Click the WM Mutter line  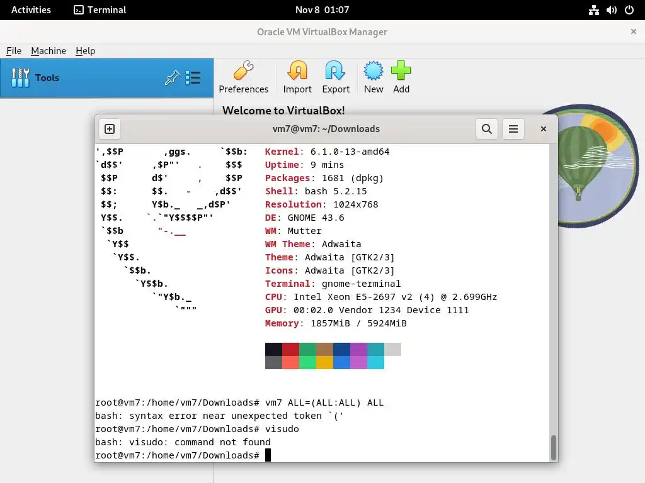(x=294, y=231)
